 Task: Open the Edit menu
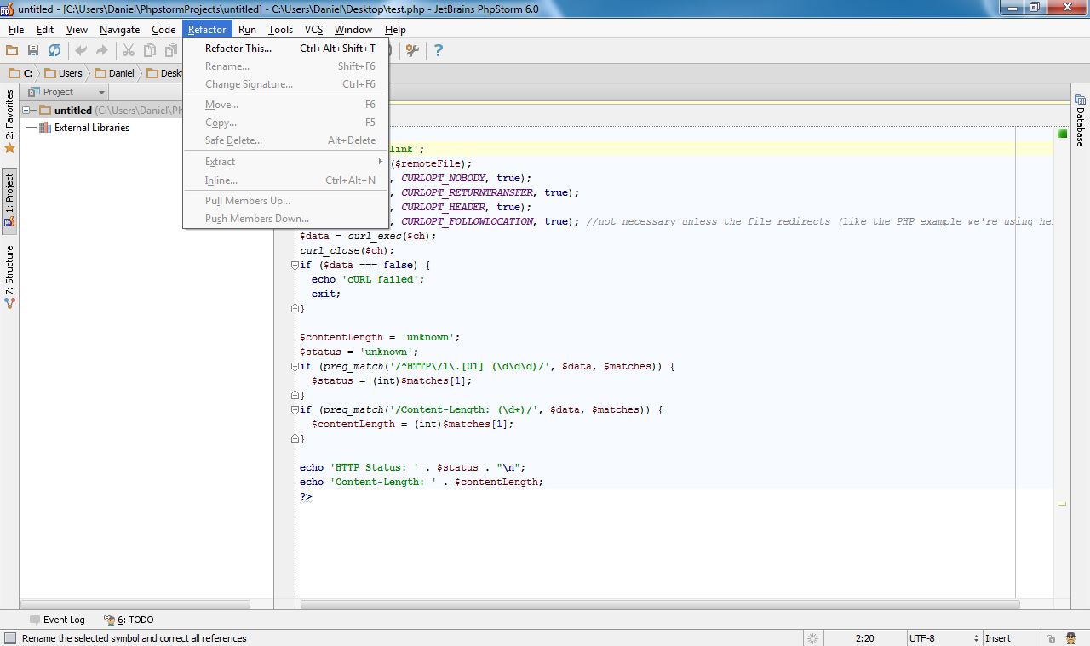[x=45, y=30]
